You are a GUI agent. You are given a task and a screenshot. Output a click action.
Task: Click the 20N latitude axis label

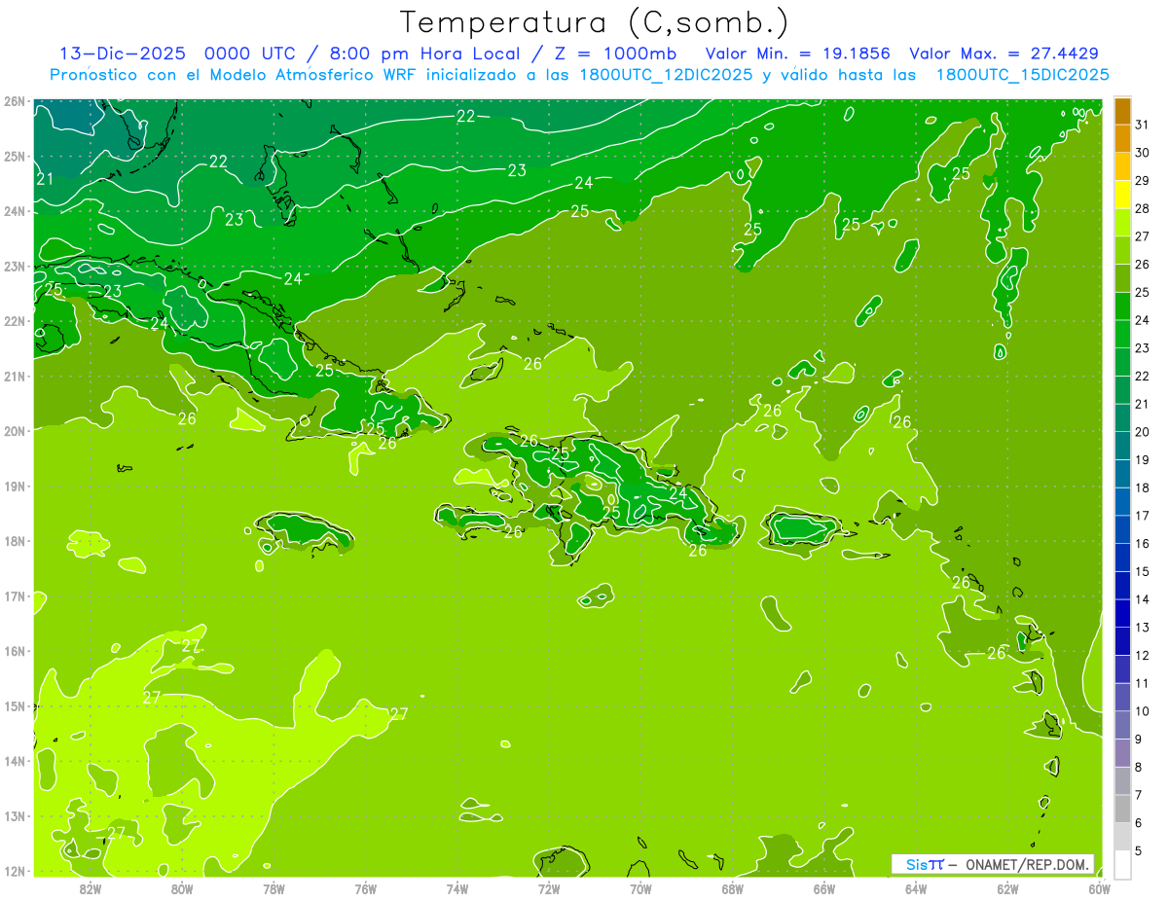15,431
